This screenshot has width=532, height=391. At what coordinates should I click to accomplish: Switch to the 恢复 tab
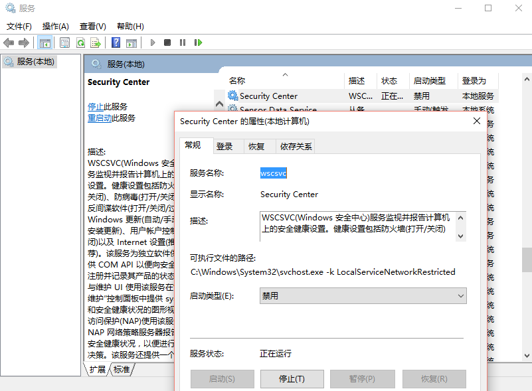(256, 147)
